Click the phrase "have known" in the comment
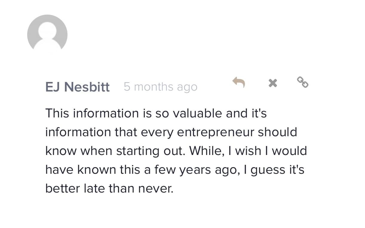Screen dimensions: 365x228 point(81,170)
